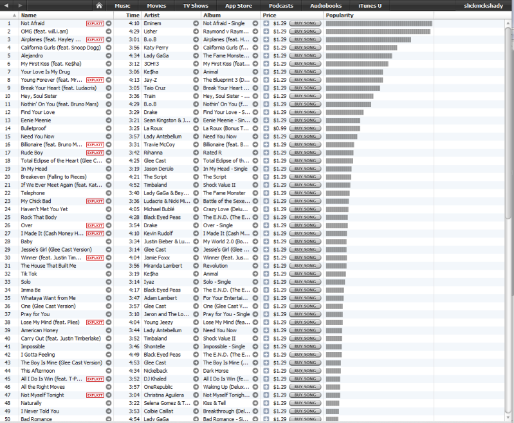This screenshot has width=514, height=423.
Task: Select the song row Your Love Is My Drug
Action: 252,72
